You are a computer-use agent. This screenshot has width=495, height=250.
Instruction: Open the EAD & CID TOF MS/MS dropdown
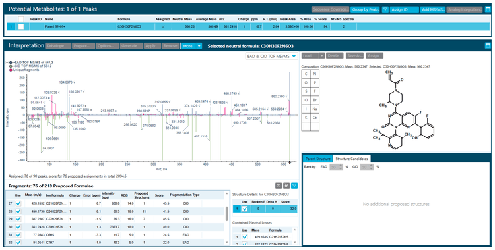click(x=272, y=56)
